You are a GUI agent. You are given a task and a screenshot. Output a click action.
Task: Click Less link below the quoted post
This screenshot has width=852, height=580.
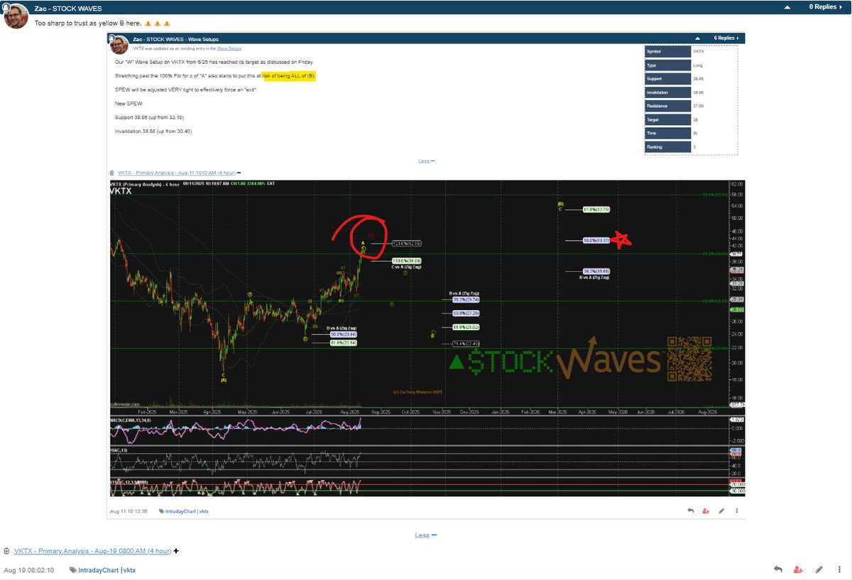pyautogui.click(x=425, y=535)
